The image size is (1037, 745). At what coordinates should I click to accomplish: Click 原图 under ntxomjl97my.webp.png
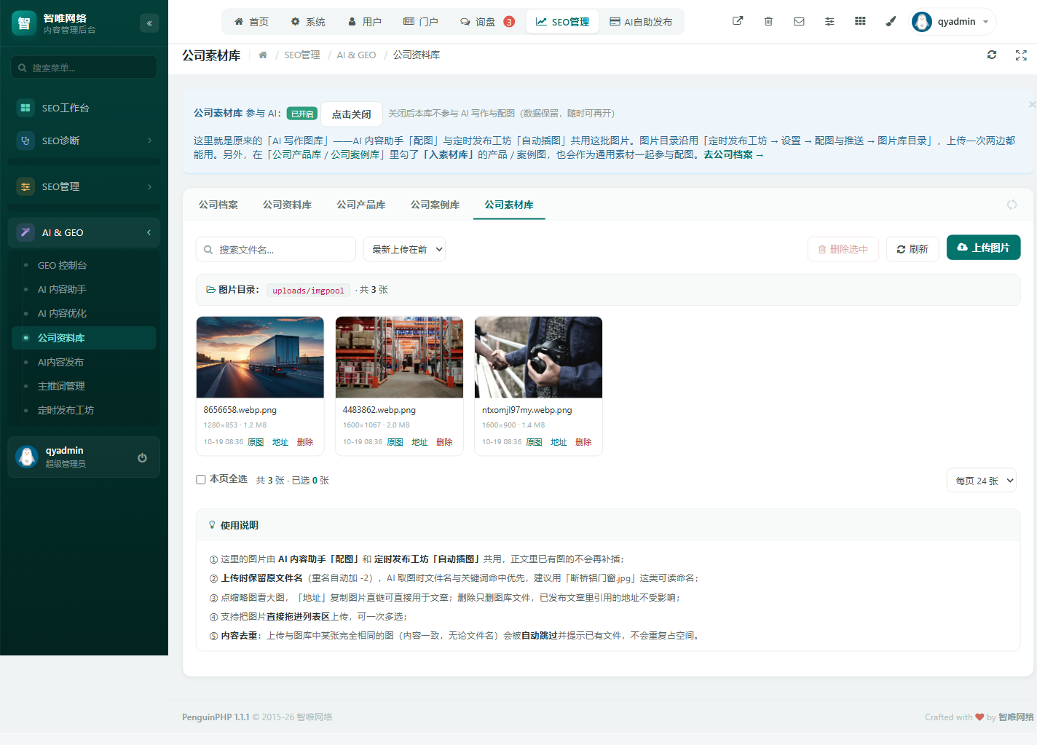point(534,442)
